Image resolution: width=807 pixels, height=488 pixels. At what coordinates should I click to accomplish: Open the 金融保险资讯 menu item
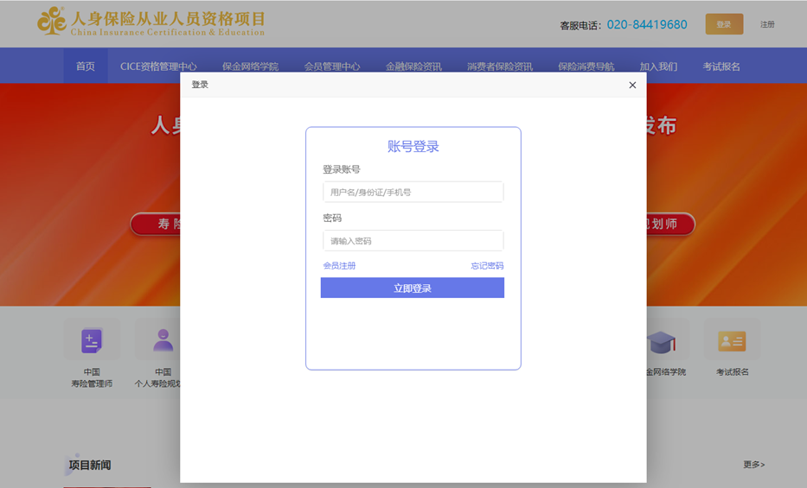[x=413, y=67]
